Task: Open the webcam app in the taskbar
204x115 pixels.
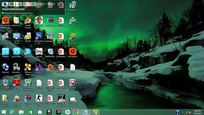Action: click(49, 112)
